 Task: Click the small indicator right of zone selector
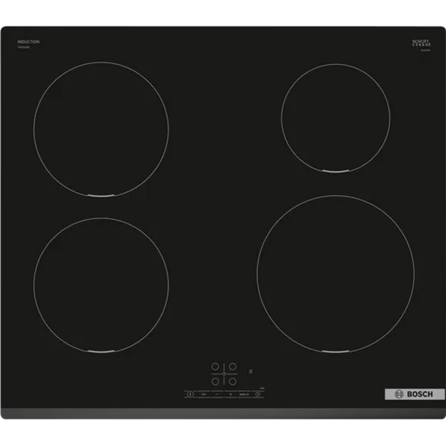pyautogui.click(x=250, y=371)
